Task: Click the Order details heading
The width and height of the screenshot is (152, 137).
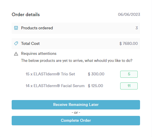Action: pyautogui.click(x=26, y=15)
